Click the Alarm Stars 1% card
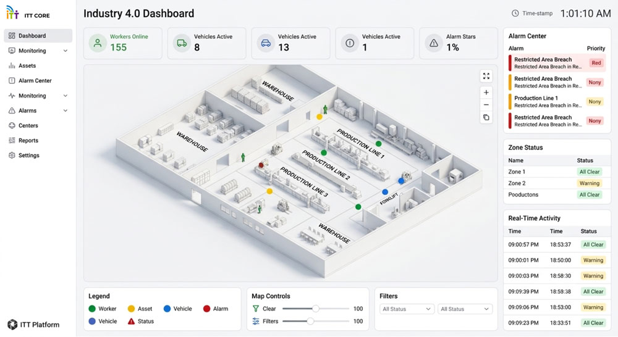 (x=459, y=43)
